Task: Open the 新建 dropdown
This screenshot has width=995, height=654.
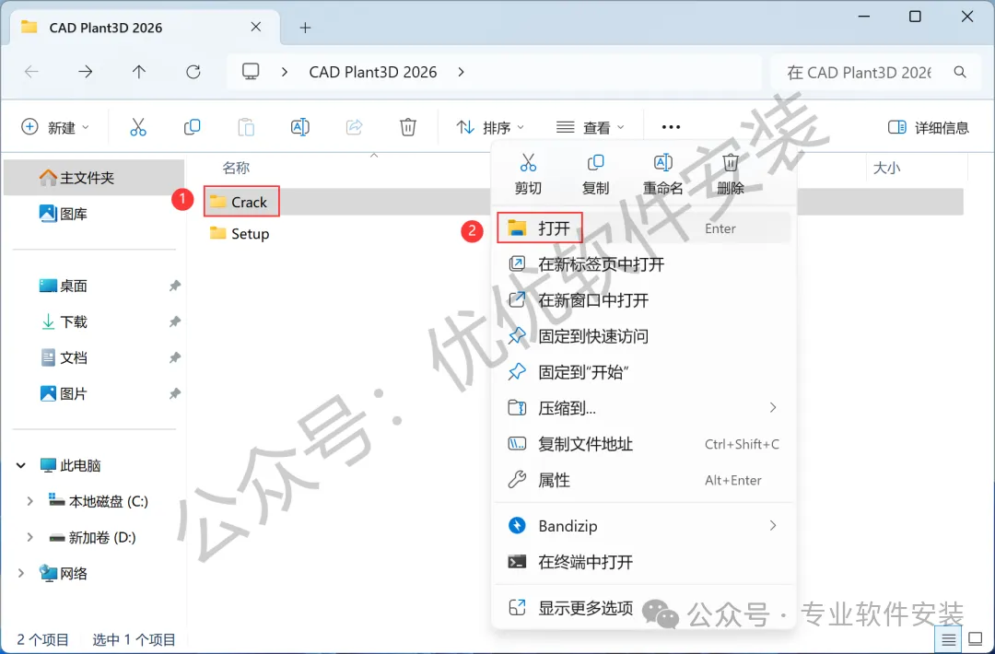Action: pos(55,127)
